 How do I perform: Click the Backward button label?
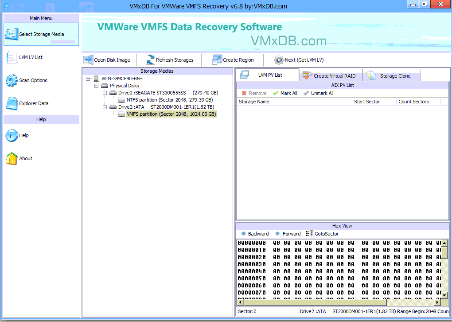click(258, 234)
